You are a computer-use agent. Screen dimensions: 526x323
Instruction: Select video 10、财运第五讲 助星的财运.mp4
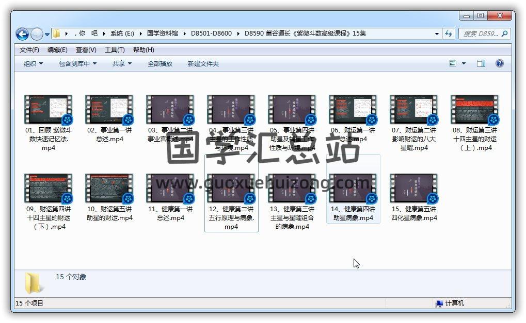[109, 197]
